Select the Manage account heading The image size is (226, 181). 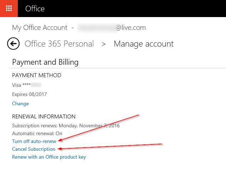click(x=144, y=44)
